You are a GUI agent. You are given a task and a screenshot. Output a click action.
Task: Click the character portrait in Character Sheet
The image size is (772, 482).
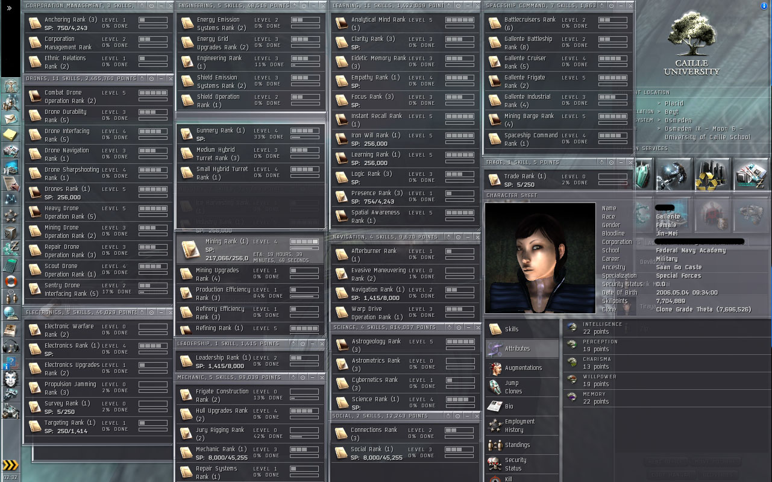click(x=540, y=258)
